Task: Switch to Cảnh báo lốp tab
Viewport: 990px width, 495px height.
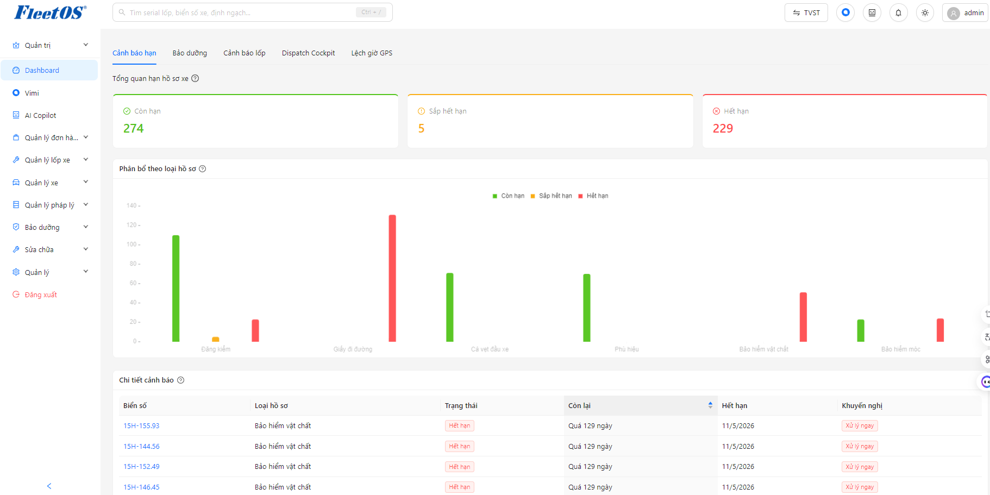Action: [245, 53]
